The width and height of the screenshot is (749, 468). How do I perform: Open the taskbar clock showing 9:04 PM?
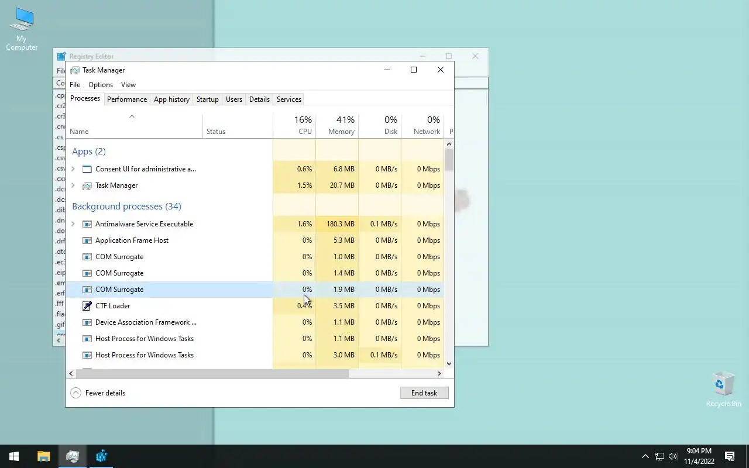[699, 456]
